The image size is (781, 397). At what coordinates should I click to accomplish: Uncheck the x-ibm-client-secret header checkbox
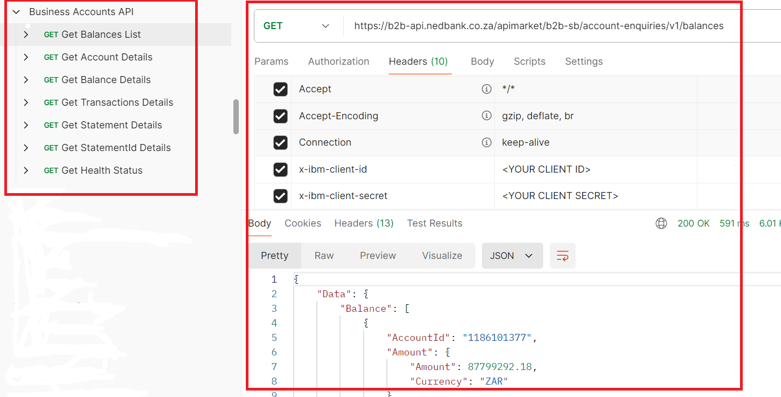280,196
